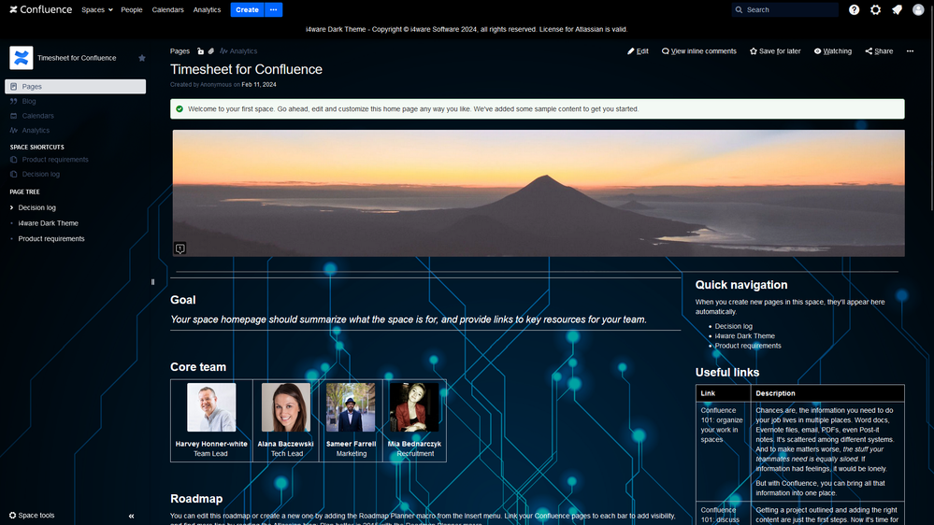Open the page more actions ellipsis
This screenshot has width=934, height=525.
911,51
